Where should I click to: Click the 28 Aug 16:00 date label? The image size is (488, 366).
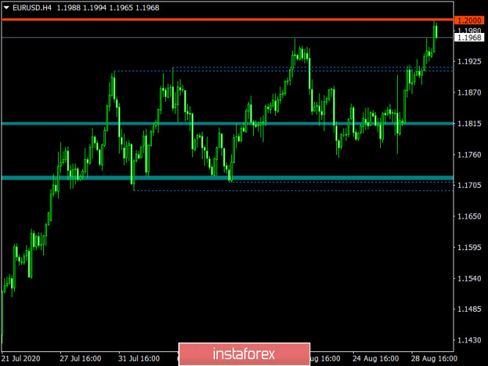click(x=434, y=359)
